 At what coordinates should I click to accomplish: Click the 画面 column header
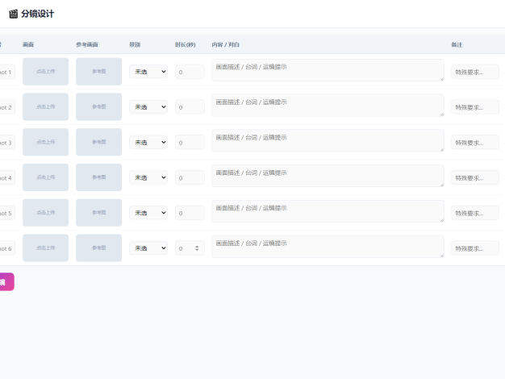pyautogui.click(x=28, y=45)
